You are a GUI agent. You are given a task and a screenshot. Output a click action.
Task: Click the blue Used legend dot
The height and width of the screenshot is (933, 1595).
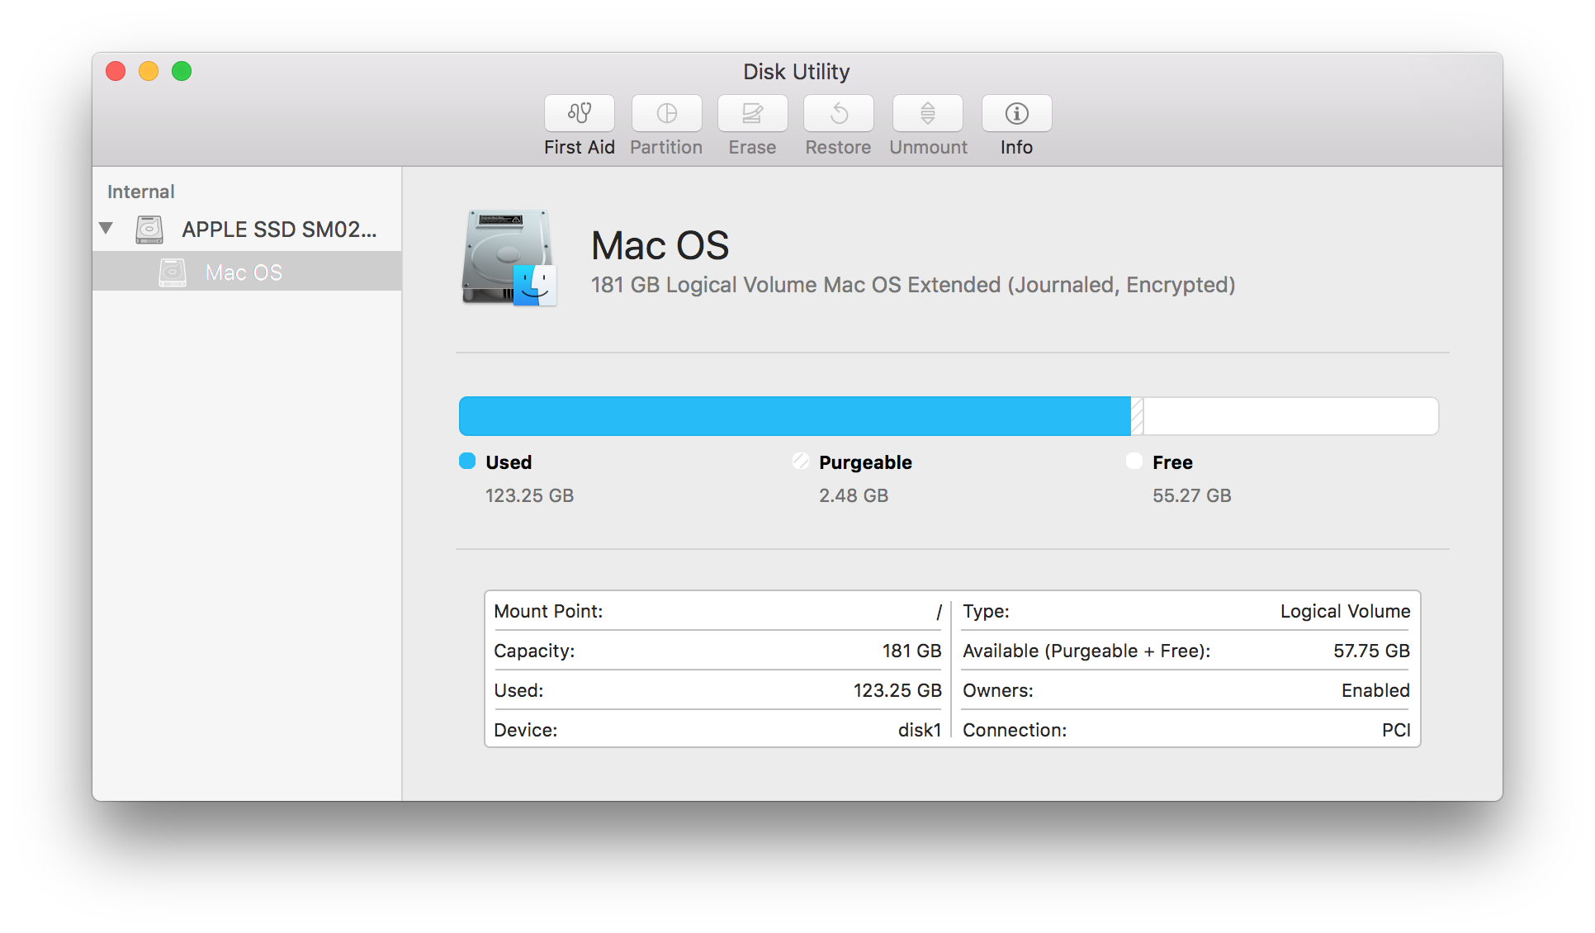click(x=467, y=461)
